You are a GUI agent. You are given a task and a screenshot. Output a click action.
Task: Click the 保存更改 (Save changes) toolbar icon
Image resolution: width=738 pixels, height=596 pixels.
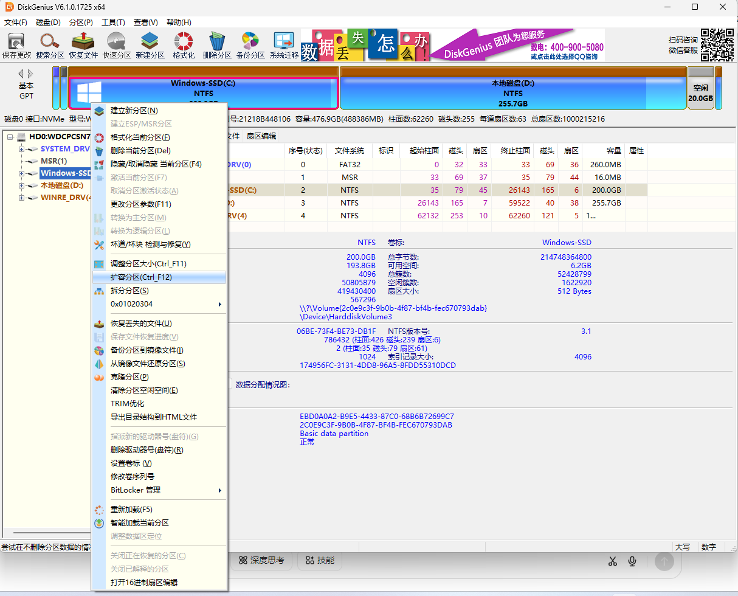click(16, 45)
